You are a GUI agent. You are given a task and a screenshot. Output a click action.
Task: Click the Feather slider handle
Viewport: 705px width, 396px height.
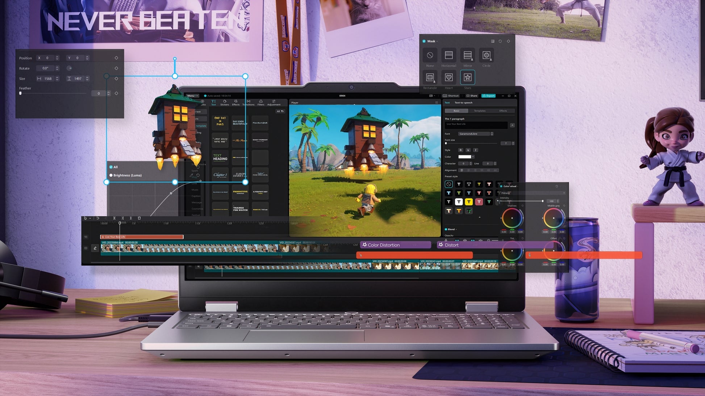[x=20, y=93]
